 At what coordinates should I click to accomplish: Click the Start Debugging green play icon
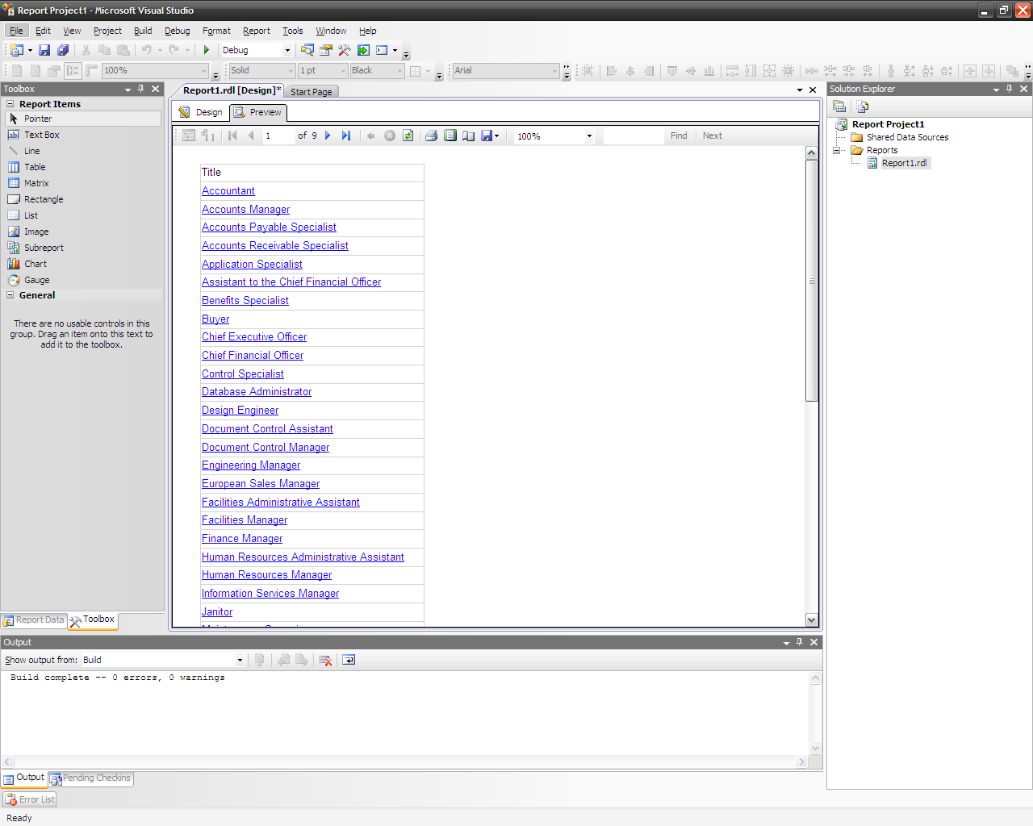207,50
